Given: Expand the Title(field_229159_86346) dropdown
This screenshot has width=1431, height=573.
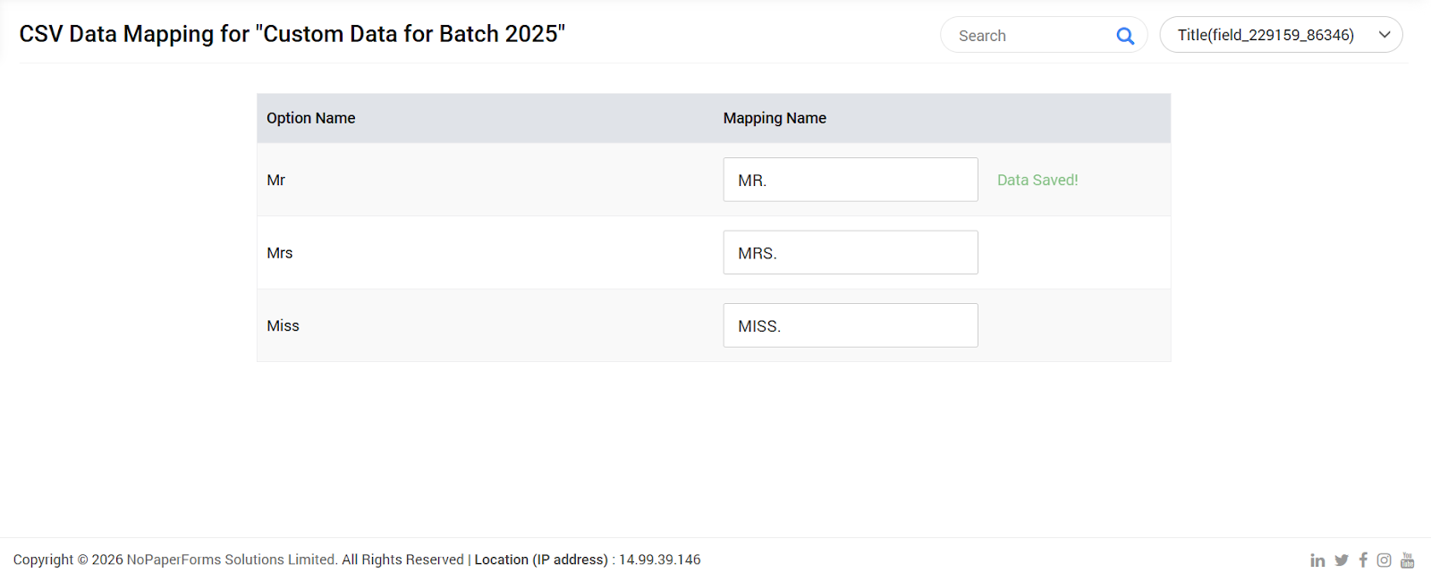Looking at the screenshot, I should coord(1281,36).
